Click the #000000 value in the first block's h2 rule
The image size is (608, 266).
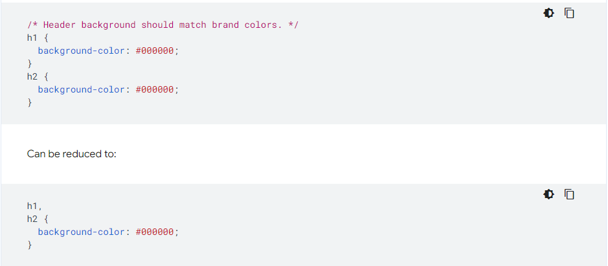(x=155, y=89)
